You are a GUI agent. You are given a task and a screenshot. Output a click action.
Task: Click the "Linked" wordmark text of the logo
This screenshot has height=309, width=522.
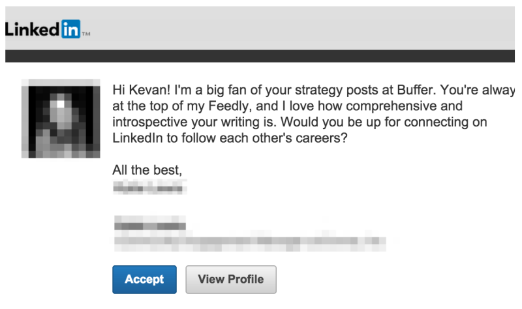32,29
